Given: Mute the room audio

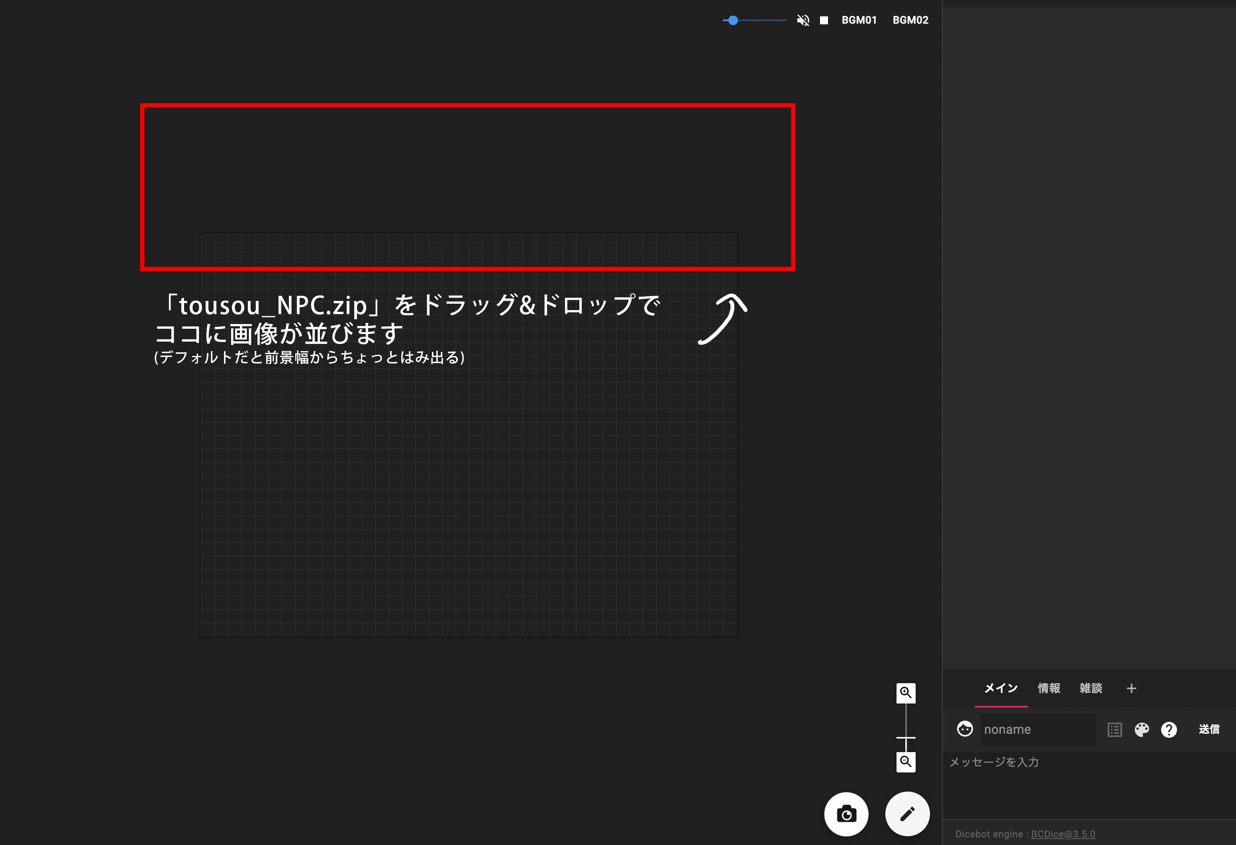Looking at the screenshot, I should [x=802, y=20].
